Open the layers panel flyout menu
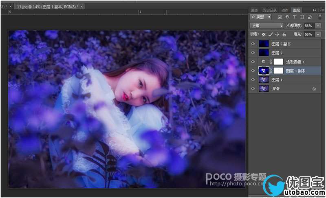 click(x=322, y=10)
